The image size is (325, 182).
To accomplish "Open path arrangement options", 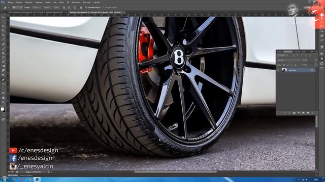I will [75, 8].
